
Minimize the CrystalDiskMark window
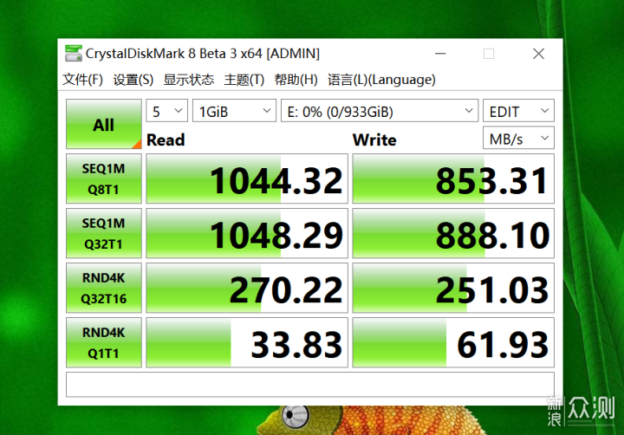440,54
